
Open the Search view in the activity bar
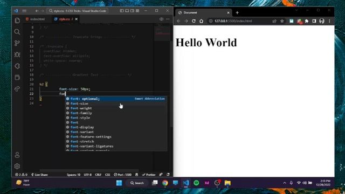click(17, 32)
